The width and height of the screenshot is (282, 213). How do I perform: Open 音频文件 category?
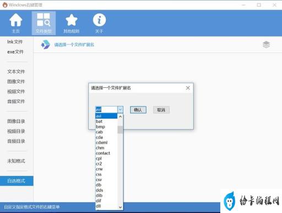click(x=16, y=102)
